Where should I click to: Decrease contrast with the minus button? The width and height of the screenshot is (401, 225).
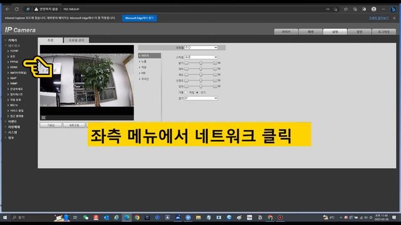point(187,69)
